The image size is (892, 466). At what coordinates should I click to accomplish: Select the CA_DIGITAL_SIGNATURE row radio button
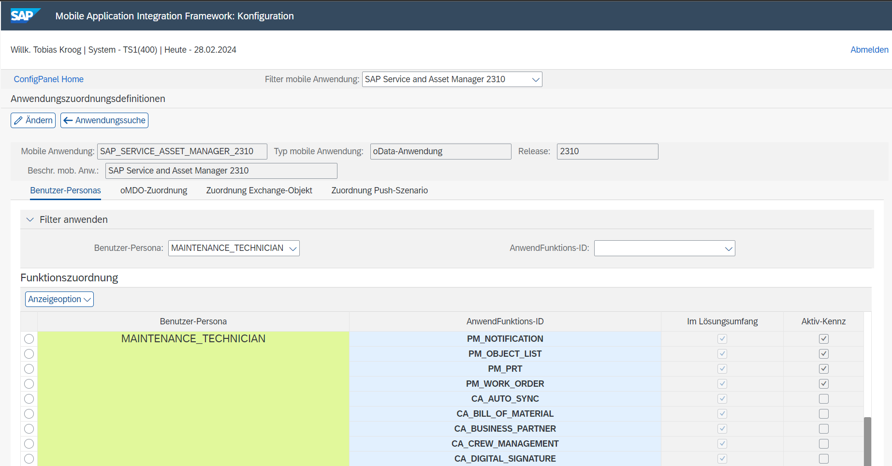[29, 459]
